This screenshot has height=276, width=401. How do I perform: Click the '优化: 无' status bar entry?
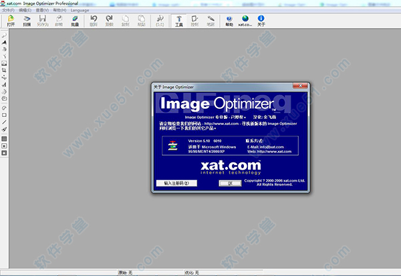192,273
